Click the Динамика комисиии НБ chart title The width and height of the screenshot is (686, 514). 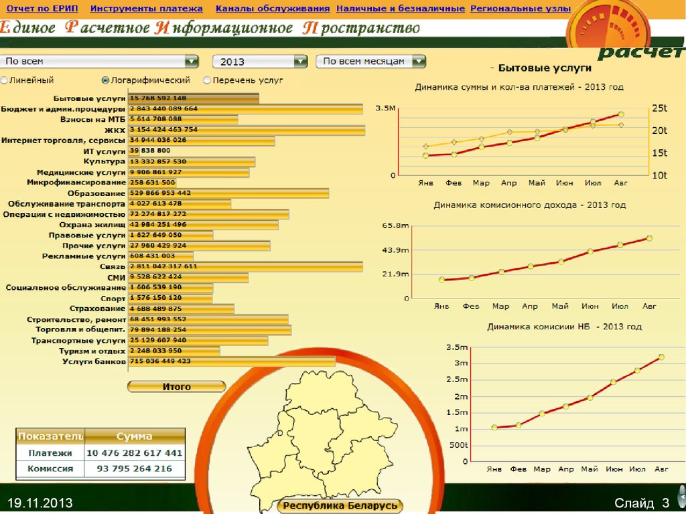click(565, 327)
